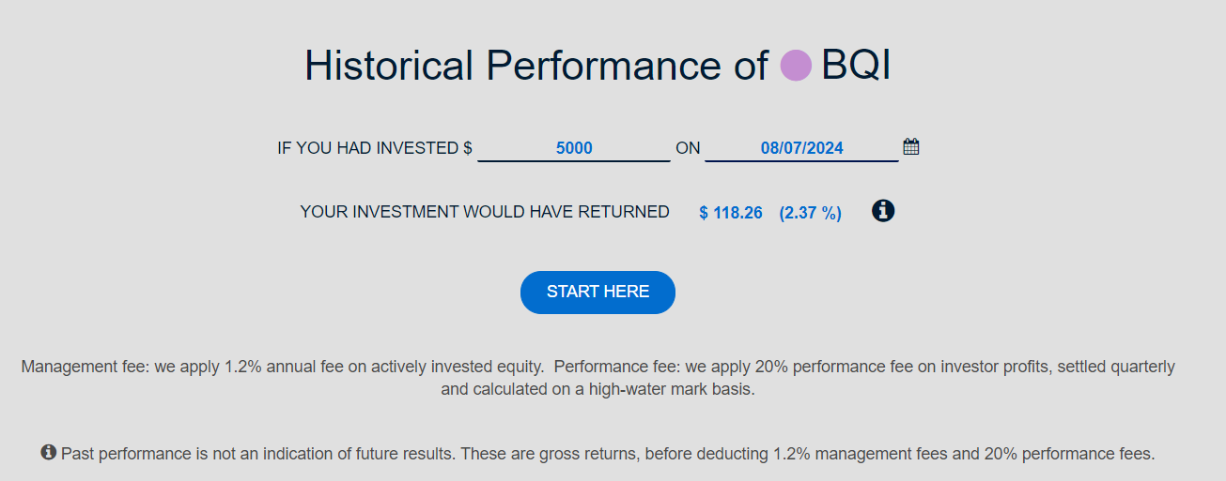Click the These are gross returns sentence
The width and height of the screenshot is (1226, 481).
808,454
